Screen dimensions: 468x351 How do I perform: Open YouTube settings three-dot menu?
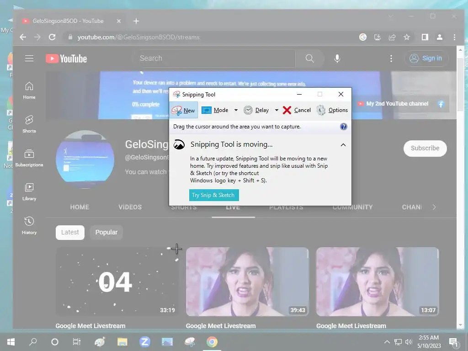click(x=391, y=58)
